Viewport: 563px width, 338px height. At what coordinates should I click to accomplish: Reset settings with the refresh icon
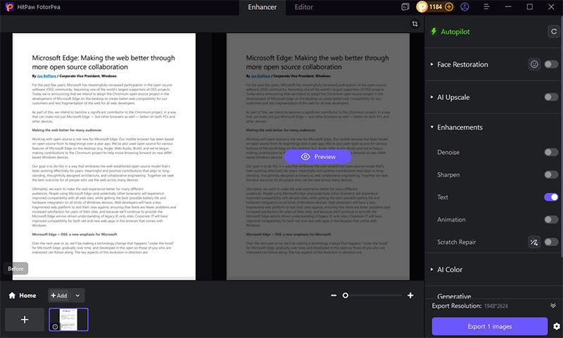pyautogui.click(x=554, y=32)
